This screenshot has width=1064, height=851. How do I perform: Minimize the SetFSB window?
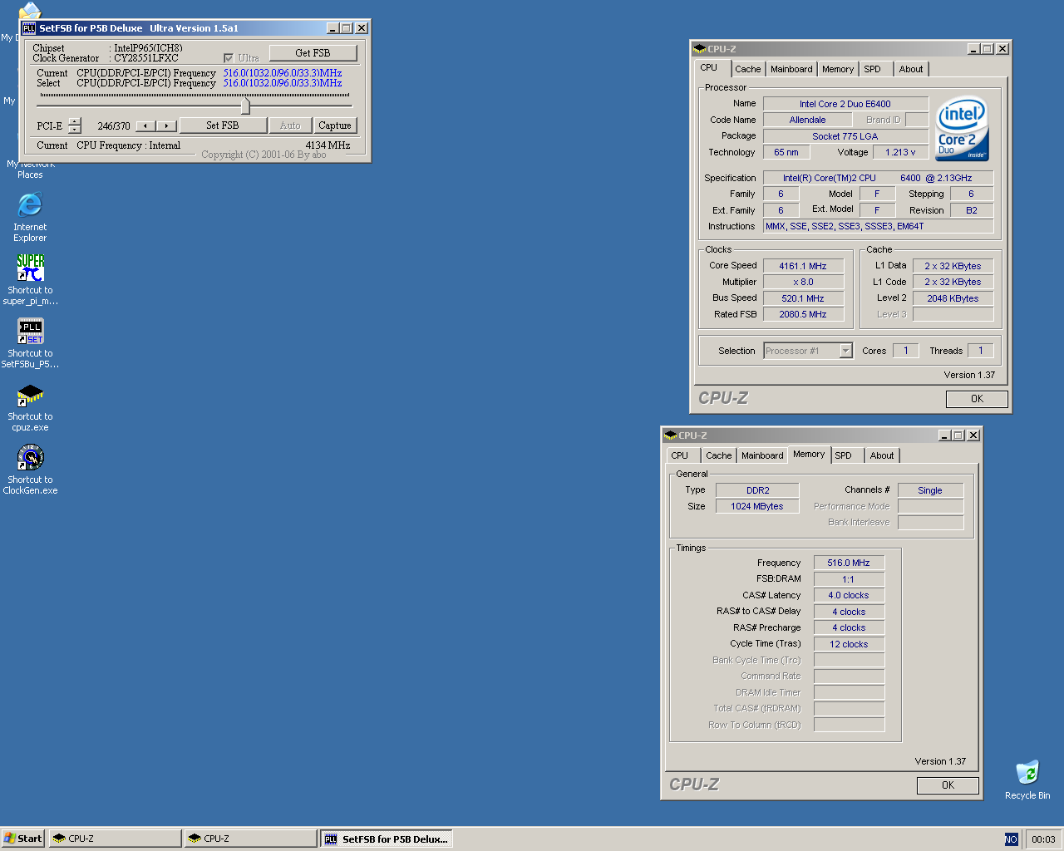[332, 28]
